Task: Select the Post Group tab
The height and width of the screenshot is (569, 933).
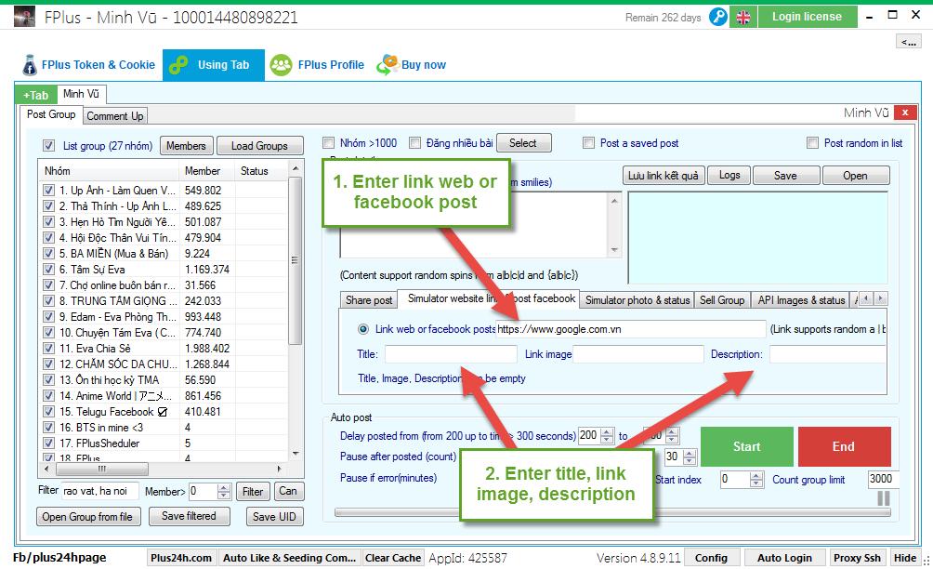Action: click(51, 114)
